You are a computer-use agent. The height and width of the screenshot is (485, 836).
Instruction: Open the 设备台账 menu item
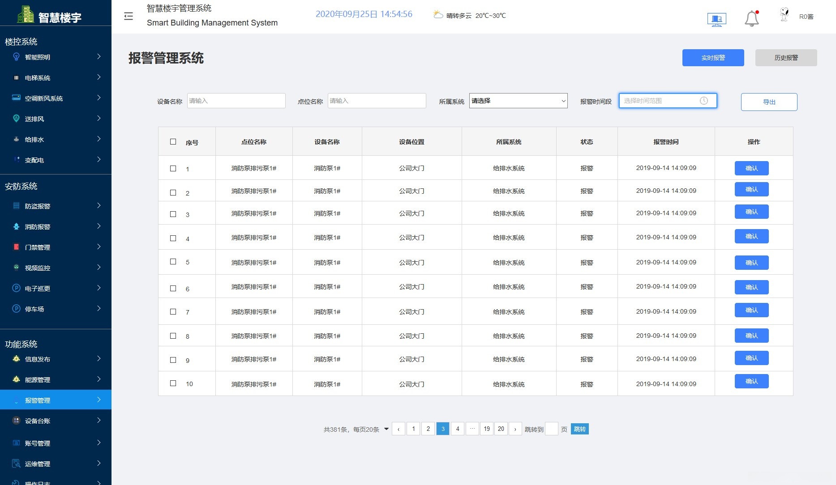(x=56, y=421)
